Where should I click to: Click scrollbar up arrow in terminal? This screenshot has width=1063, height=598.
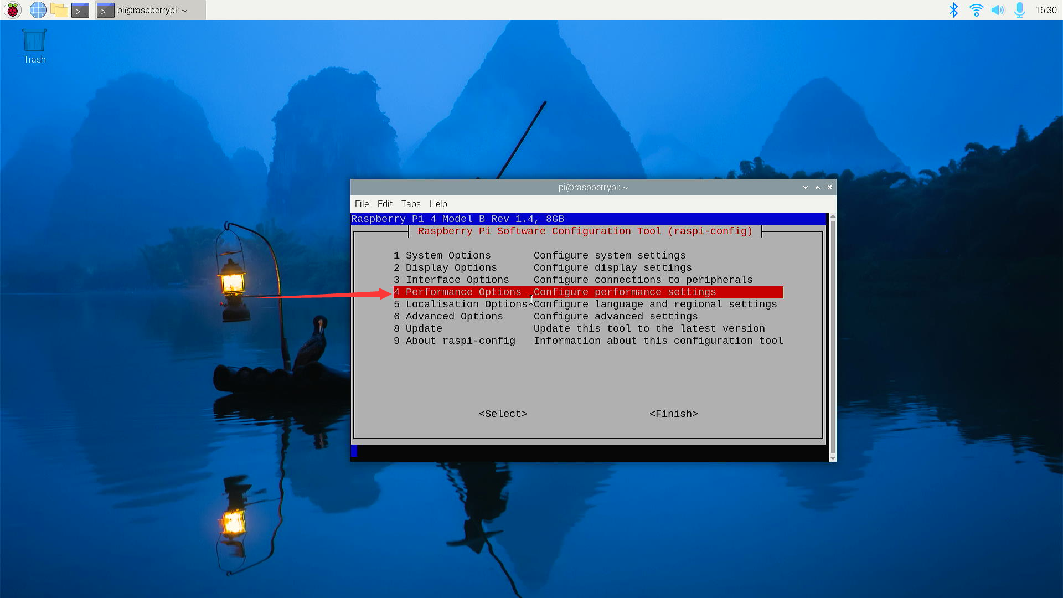[x=833, y=216]
